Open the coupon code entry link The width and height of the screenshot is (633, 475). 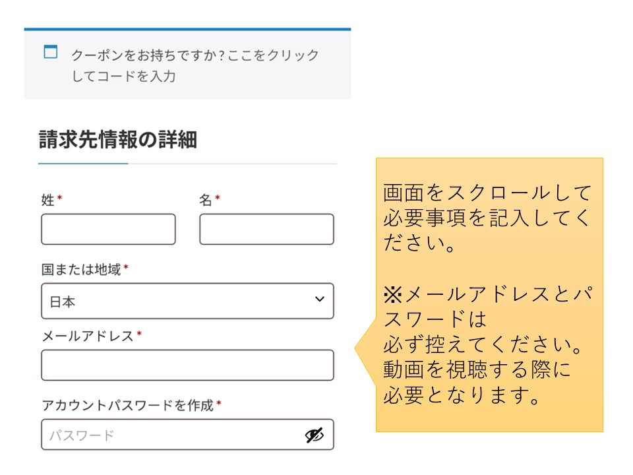(x=195, y=65)
